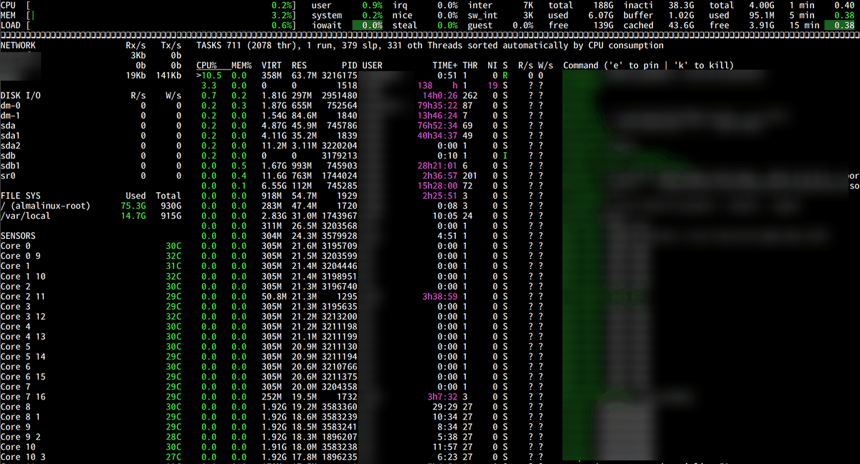The width and height of the screenshot is (860, 464).
Task: Click the TIME+ column header
Action: pyautogui.click(x=445, y=65)
